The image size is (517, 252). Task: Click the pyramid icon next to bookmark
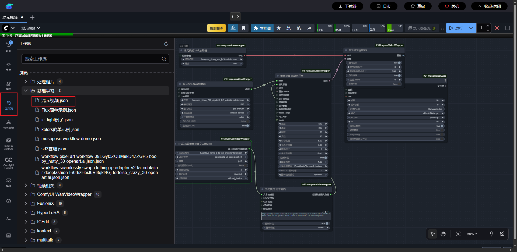233,28
